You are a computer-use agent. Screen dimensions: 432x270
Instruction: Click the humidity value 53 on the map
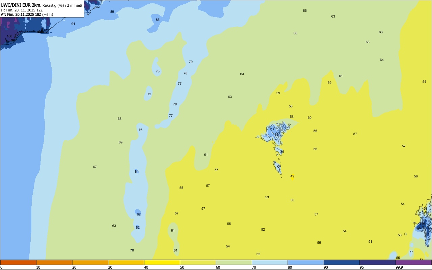(267, 197)
